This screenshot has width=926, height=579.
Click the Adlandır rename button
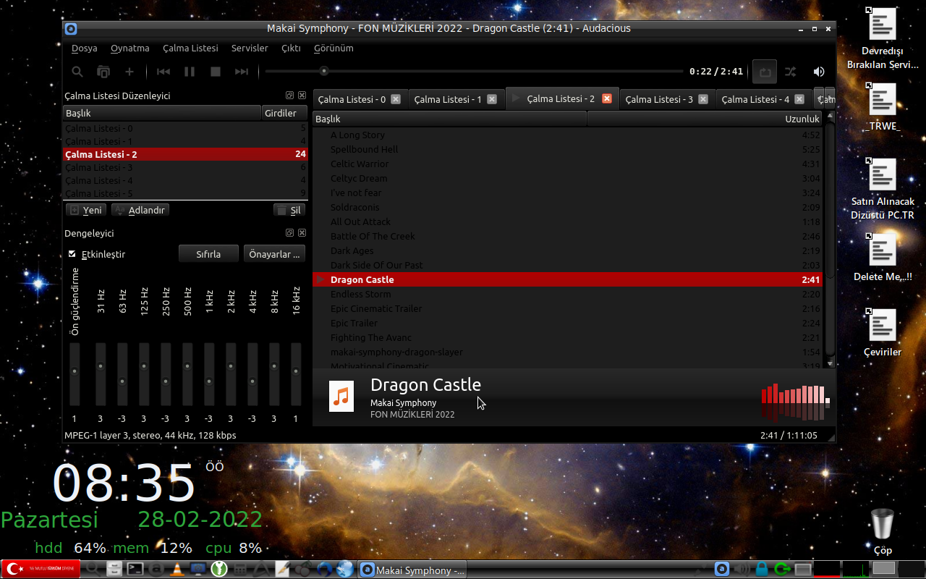click(x=140, y=210)
